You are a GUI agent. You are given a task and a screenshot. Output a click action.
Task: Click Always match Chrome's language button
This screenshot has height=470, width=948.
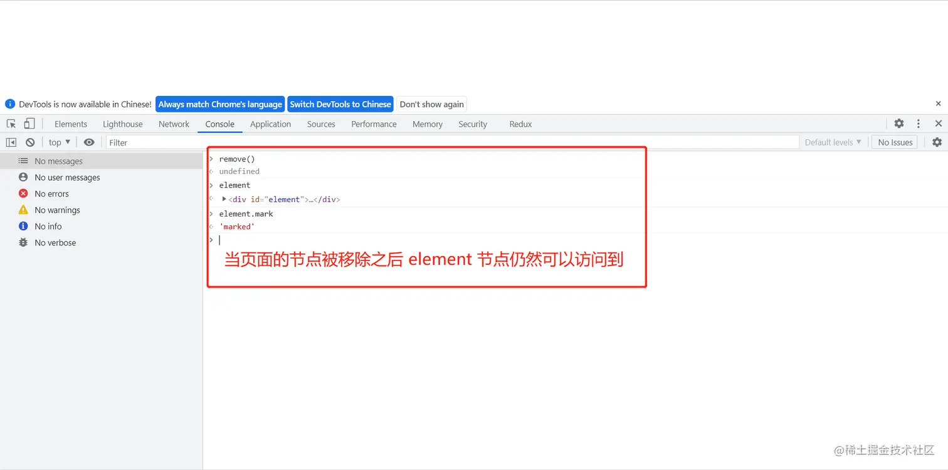tap(220, 104)
